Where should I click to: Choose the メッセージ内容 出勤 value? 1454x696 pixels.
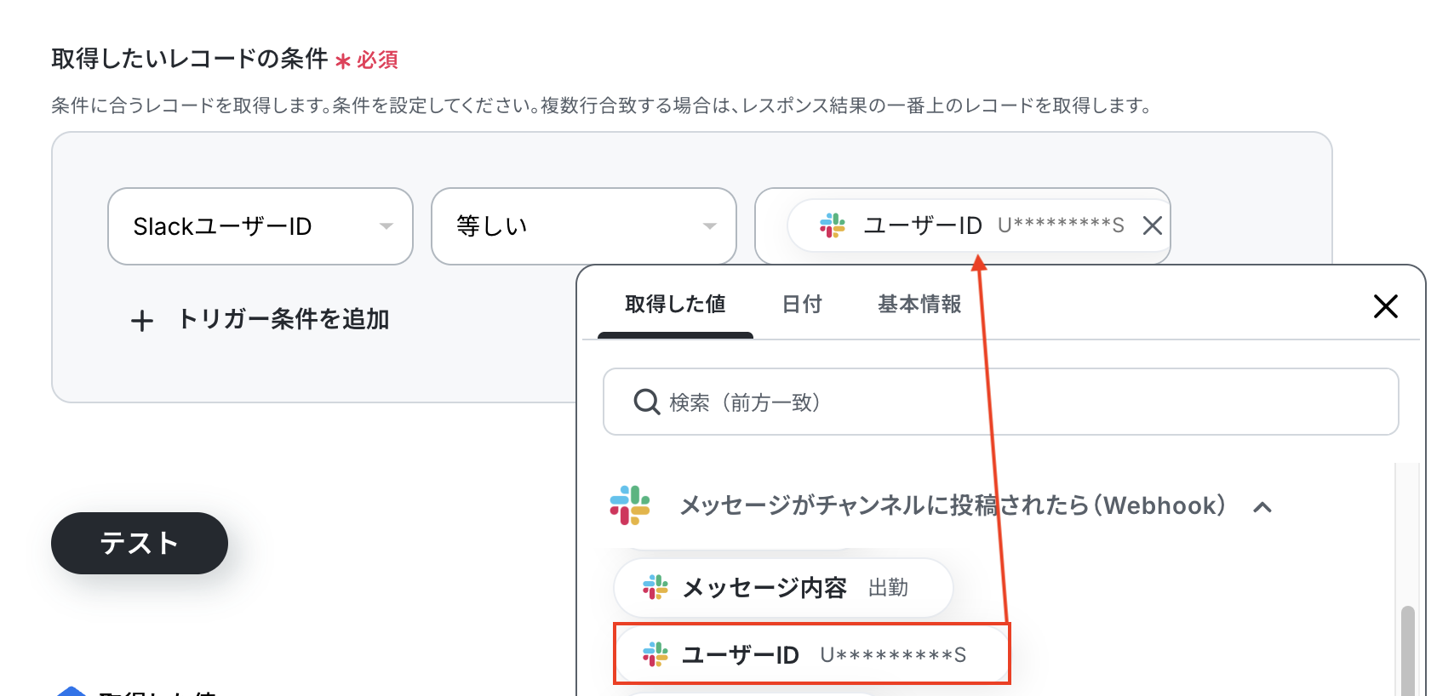(x=783, y=587)
